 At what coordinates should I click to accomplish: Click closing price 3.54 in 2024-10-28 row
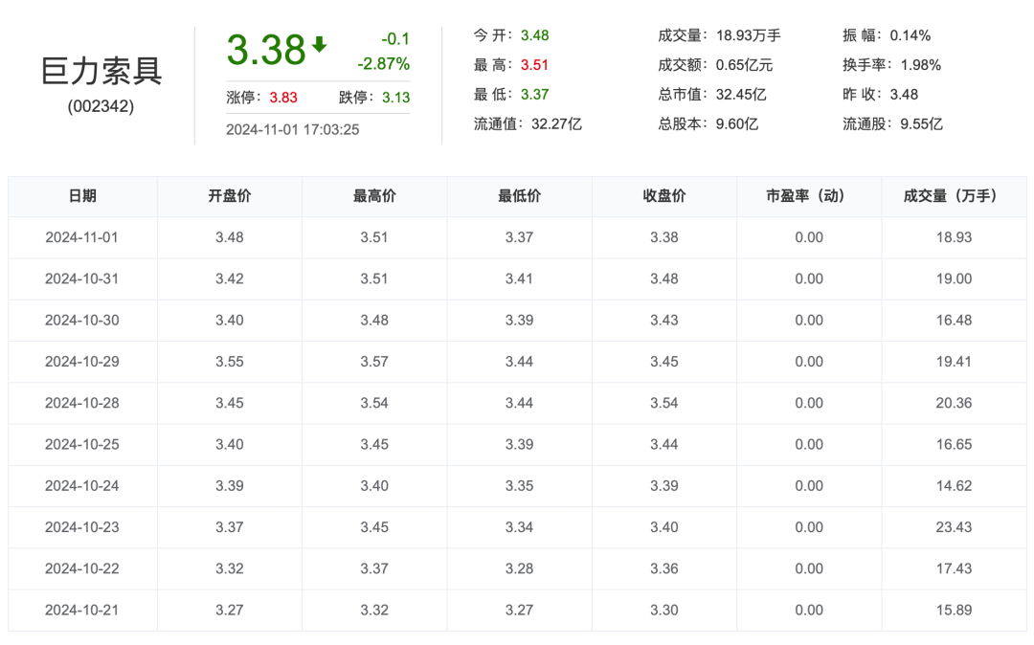664,403
